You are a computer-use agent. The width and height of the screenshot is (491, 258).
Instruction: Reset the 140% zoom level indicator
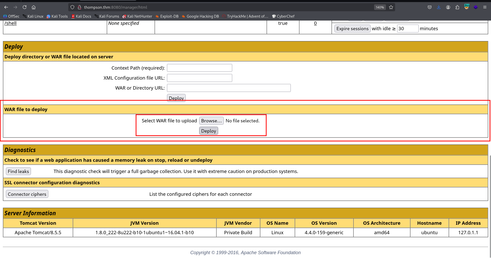click(x=380, y=7)
